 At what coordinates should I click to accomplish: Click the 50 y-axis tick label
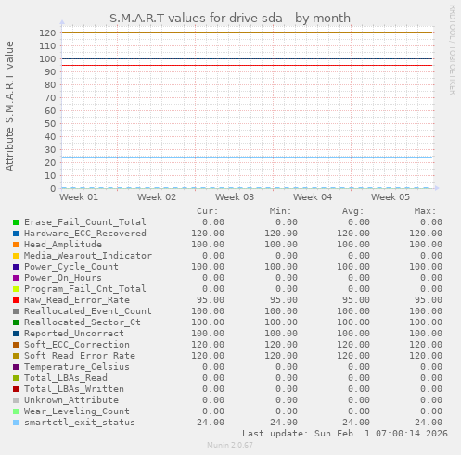(x=50, y=124)
